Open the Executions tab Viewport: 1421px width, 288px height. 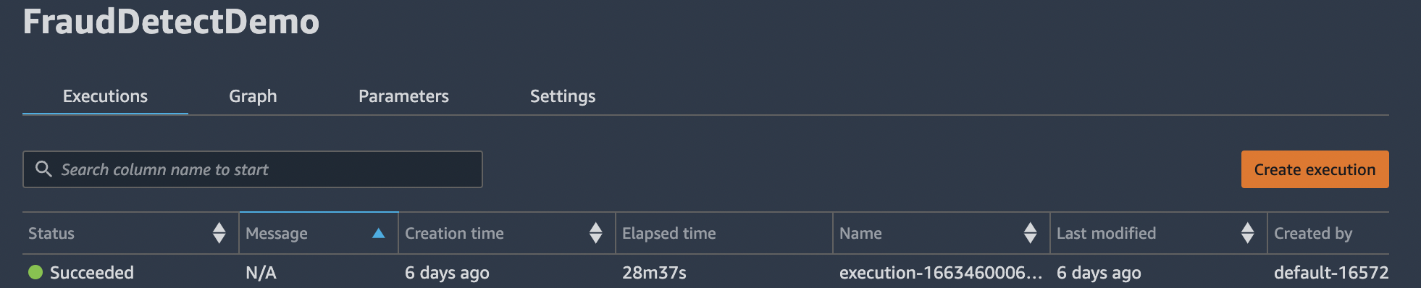click(105, 96)
